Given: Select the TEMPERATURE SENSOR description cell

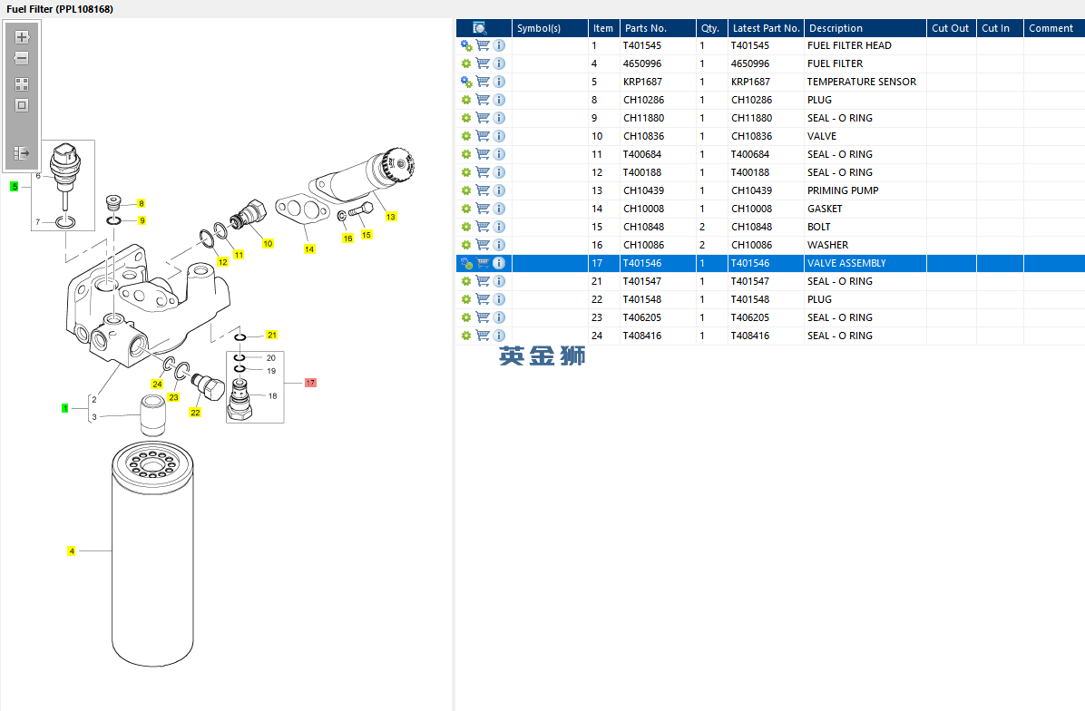Looking at the screenshot, I should 865,82.
